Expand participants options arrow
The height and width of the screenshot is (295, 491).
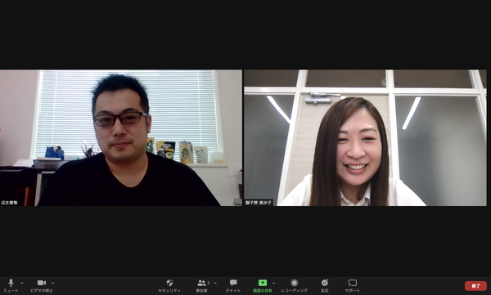(x=215, y=283)
